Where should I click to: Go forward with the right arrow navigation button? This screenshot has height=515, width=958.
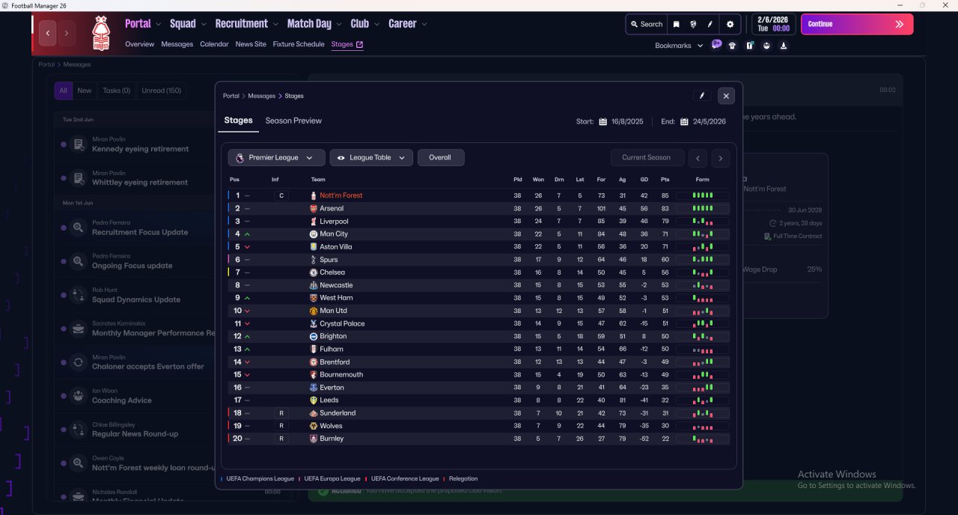pos(67,33)
